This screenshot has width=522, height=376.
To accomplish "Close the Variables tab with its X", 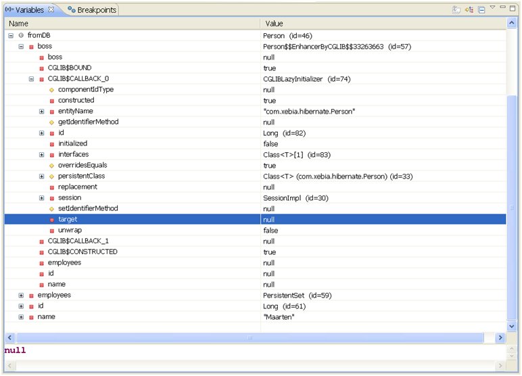I will click(x=51, y=9).
